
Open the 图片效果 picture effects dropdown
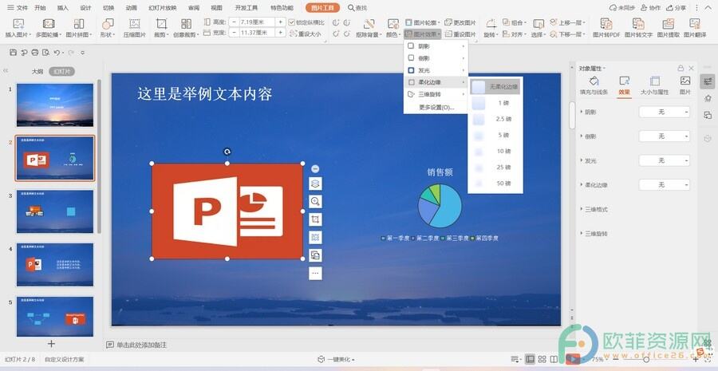point(423,34)
